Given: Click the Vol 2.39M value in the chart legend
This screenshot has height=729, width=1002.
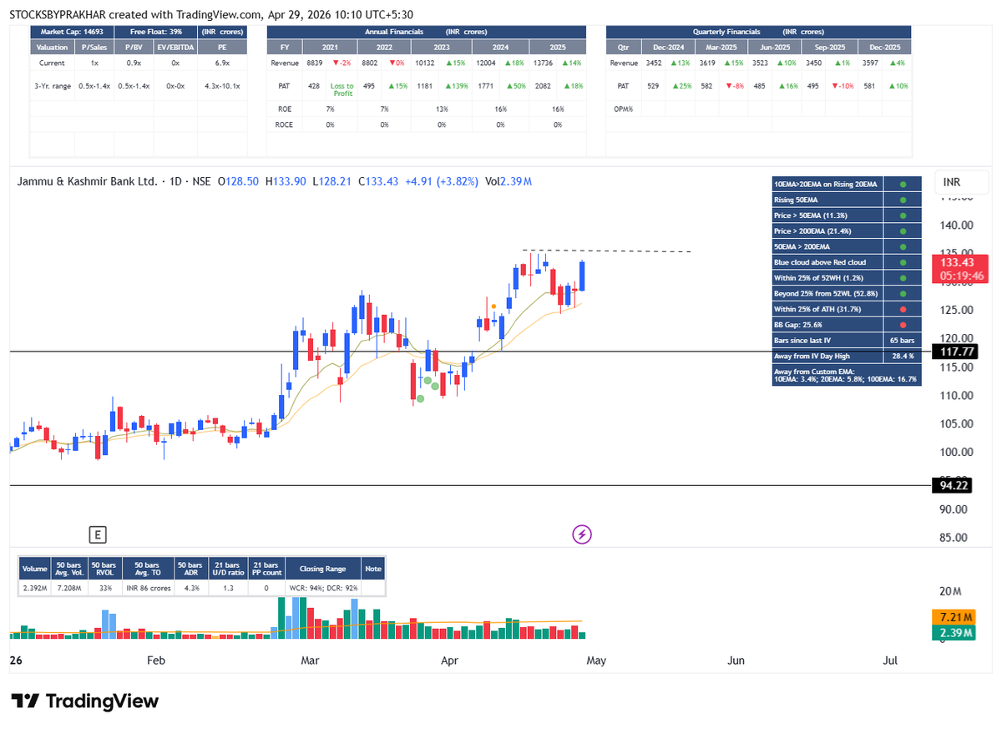Looking at the screenshot, I should pos(509,181).
